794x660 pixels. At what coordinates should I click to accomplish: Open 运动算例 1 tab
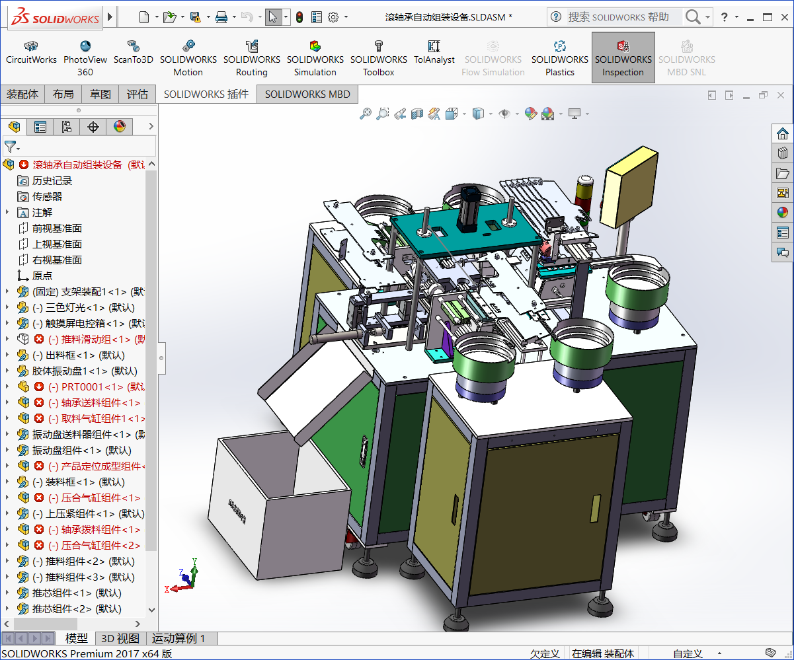(179, 638)
